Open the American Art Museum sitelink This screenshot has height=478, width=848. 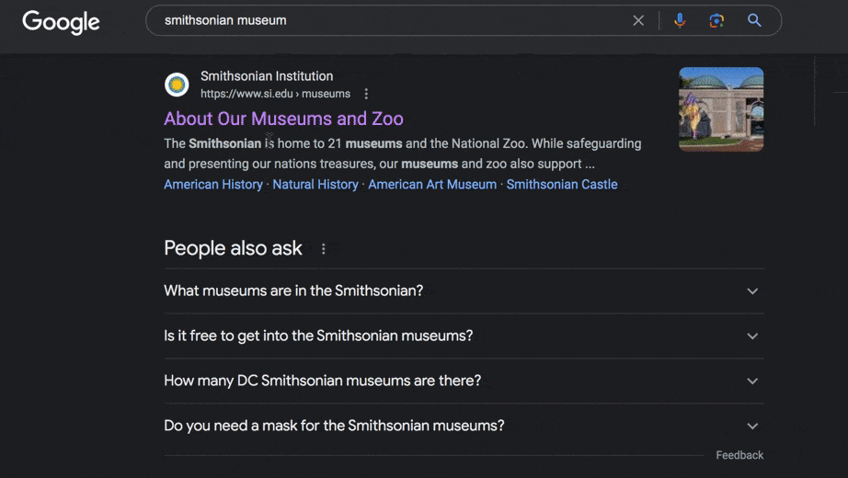tap(432, 185)
